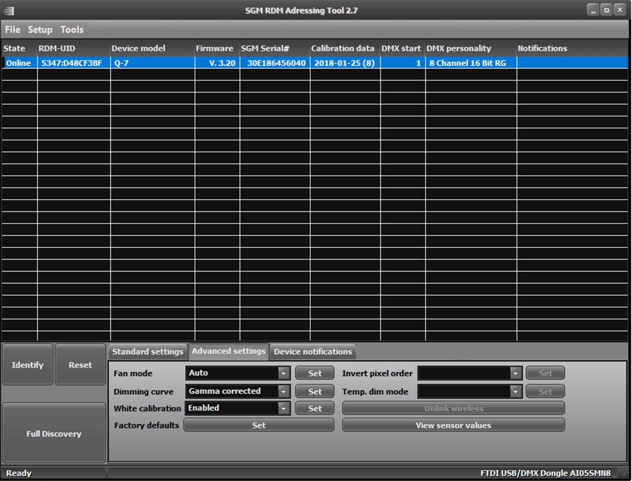The height and width of the screenshot is (481, 632).
Task: Start a Full Discovery scan
Action: coord(54,433)
